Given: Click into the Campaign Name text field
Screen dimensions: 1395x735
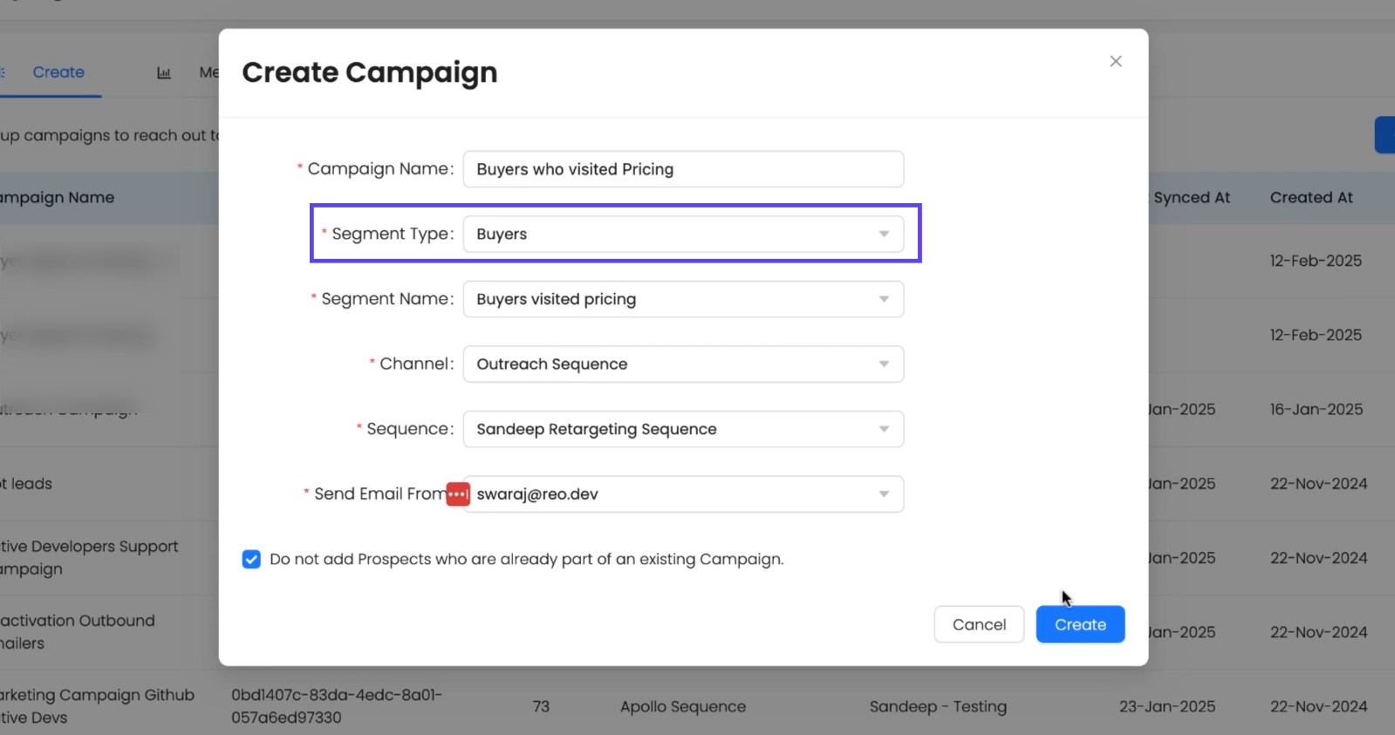Looking at the screenshot, I should click(682, 169).
